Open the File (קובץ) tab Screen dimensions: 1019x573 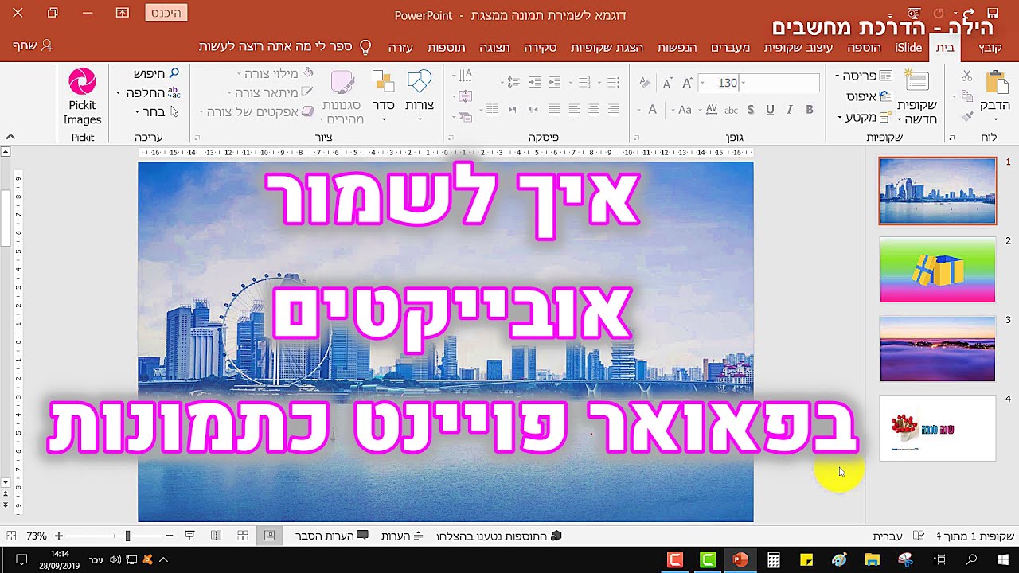click(x=990, y=47)
